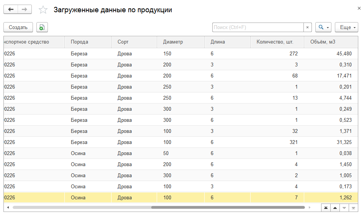Go back with the left arrow button

pos(11,10)
